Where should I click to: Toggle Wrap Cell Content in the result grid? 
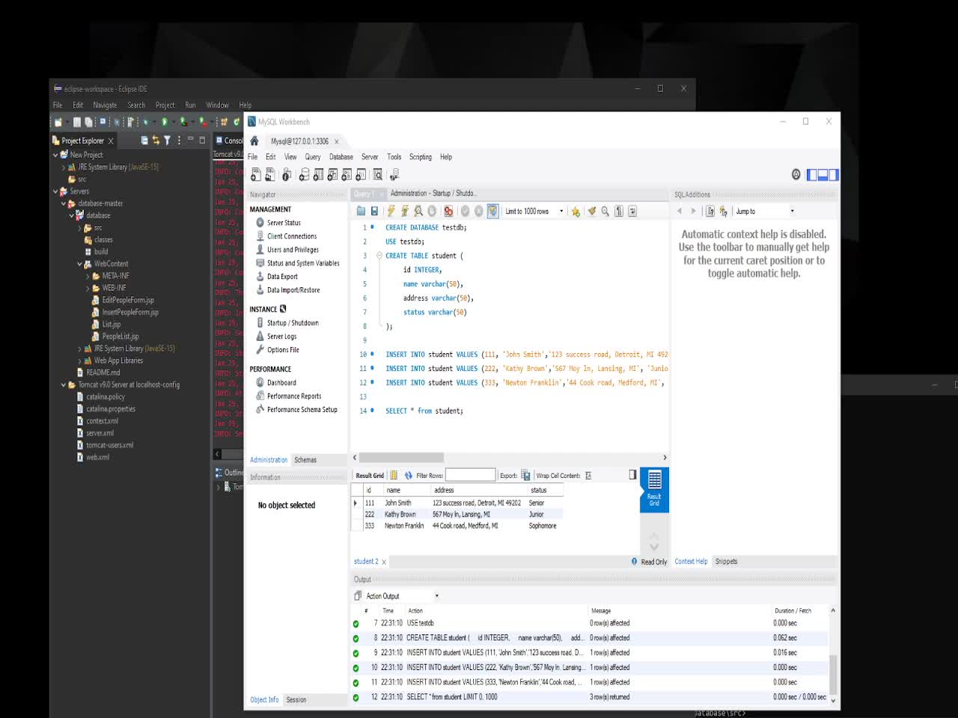tap(588, 476)
